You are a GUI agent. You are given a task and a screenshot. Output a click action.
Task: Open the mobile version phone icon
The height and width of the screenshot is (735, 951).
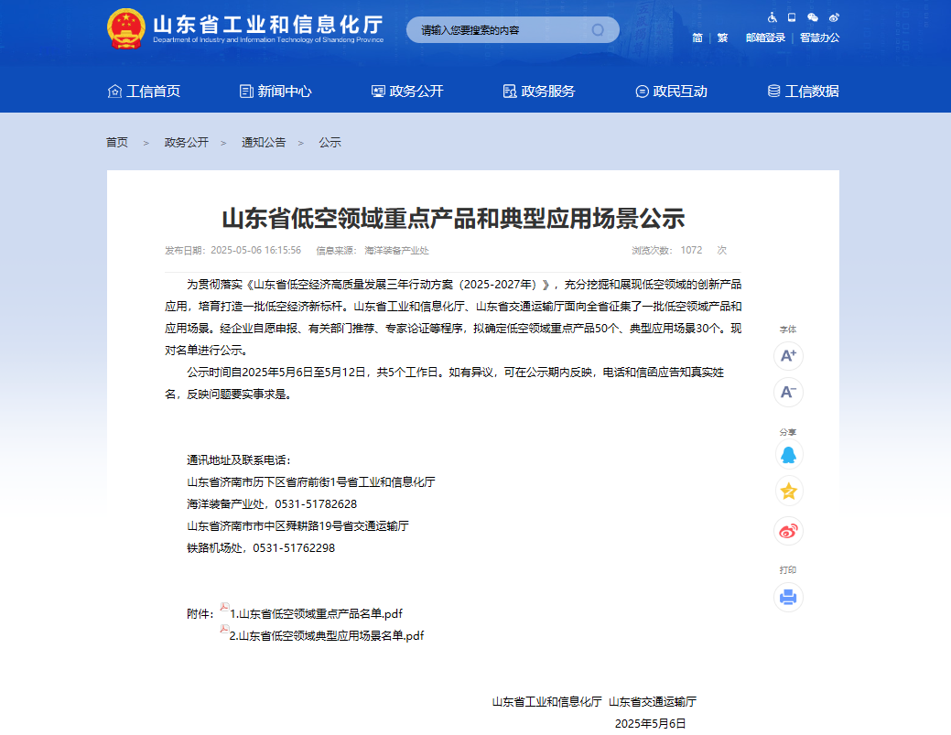tap(792, 17)
